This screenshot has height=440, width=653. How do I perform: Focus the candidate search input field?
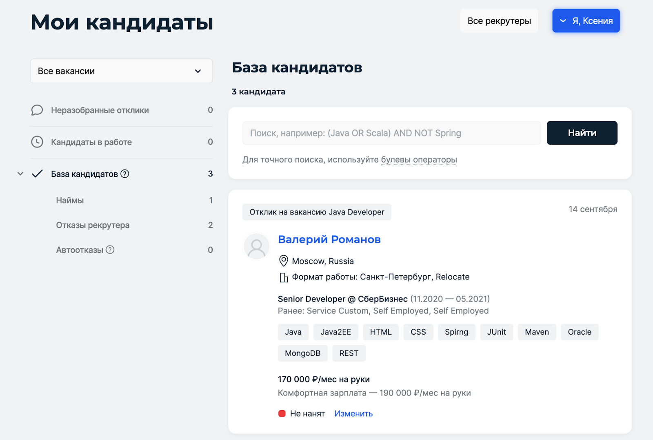(391, 133)
